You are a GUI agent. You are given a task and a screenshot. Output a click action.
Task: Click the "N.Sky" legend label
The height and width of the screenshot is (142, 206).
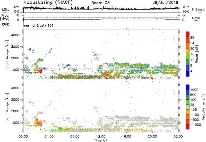click(x=5, y=9)
